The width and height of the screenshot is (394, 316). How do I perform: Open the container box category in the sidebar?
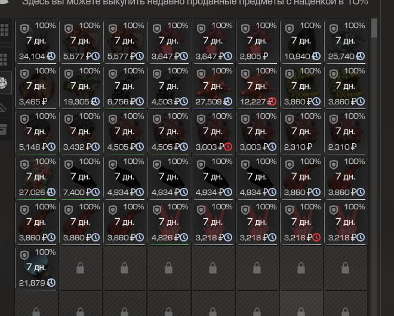pos(4,129)
